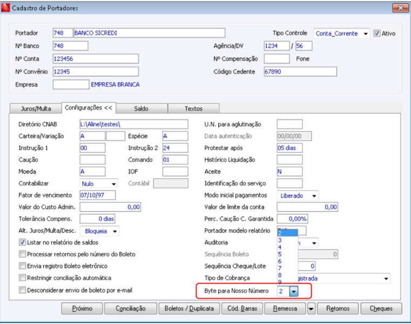The height and width of the screenshot is (324, 411).
Task: Click the Perc. Caução C. Garantida field
Action: [x=292, y=219]
